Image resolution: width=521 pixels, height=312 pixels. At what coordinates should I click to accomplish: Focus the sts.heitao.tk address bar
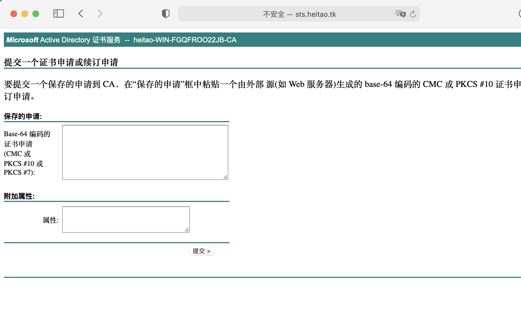coord(299,14)
